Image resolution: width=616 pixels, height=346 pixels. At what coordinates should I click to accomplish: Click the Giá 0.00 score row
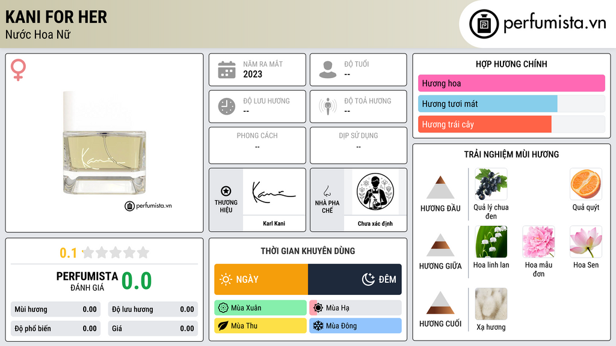(153, 329)
